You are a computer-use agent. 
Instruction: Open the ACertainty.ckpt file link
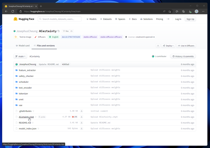[x=26, y=117]
